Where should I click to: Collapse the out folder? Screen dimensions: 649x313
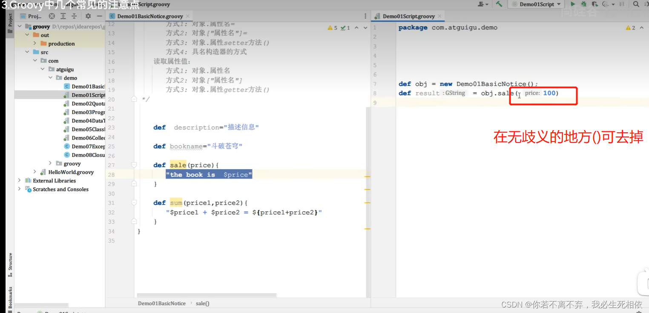27,35
